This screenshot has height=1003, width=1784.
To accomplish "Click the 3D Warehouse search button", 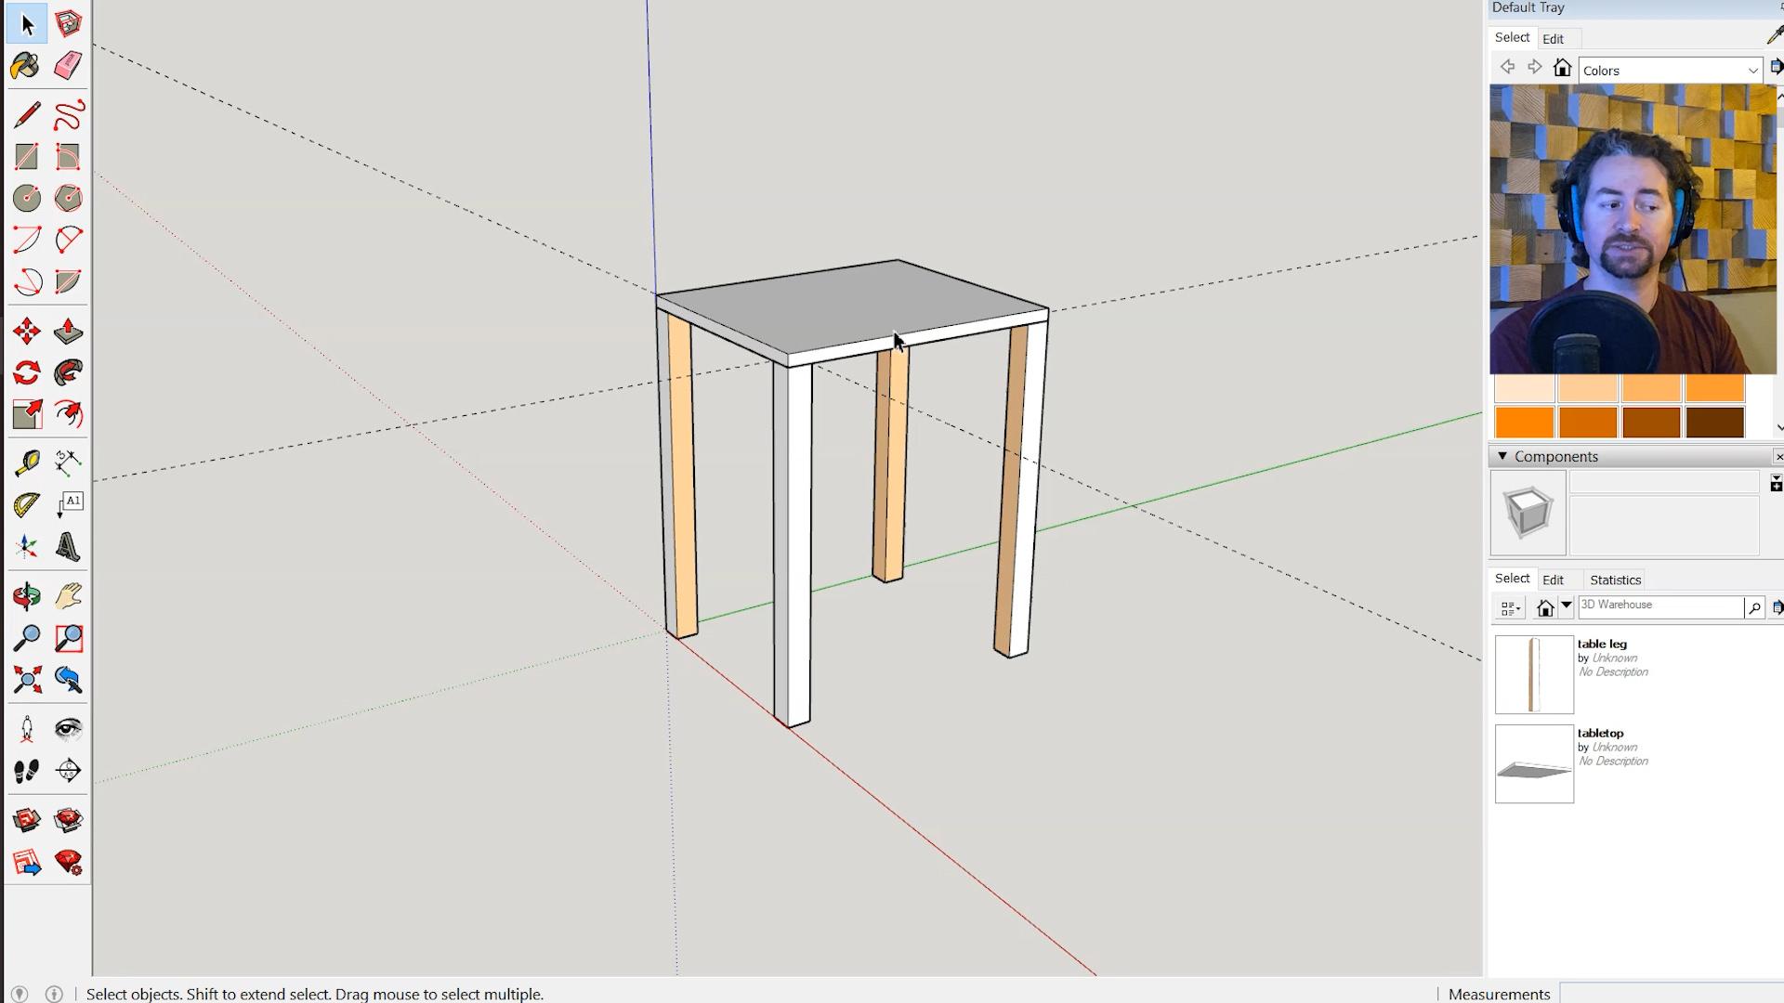I will pos(1754,607).
